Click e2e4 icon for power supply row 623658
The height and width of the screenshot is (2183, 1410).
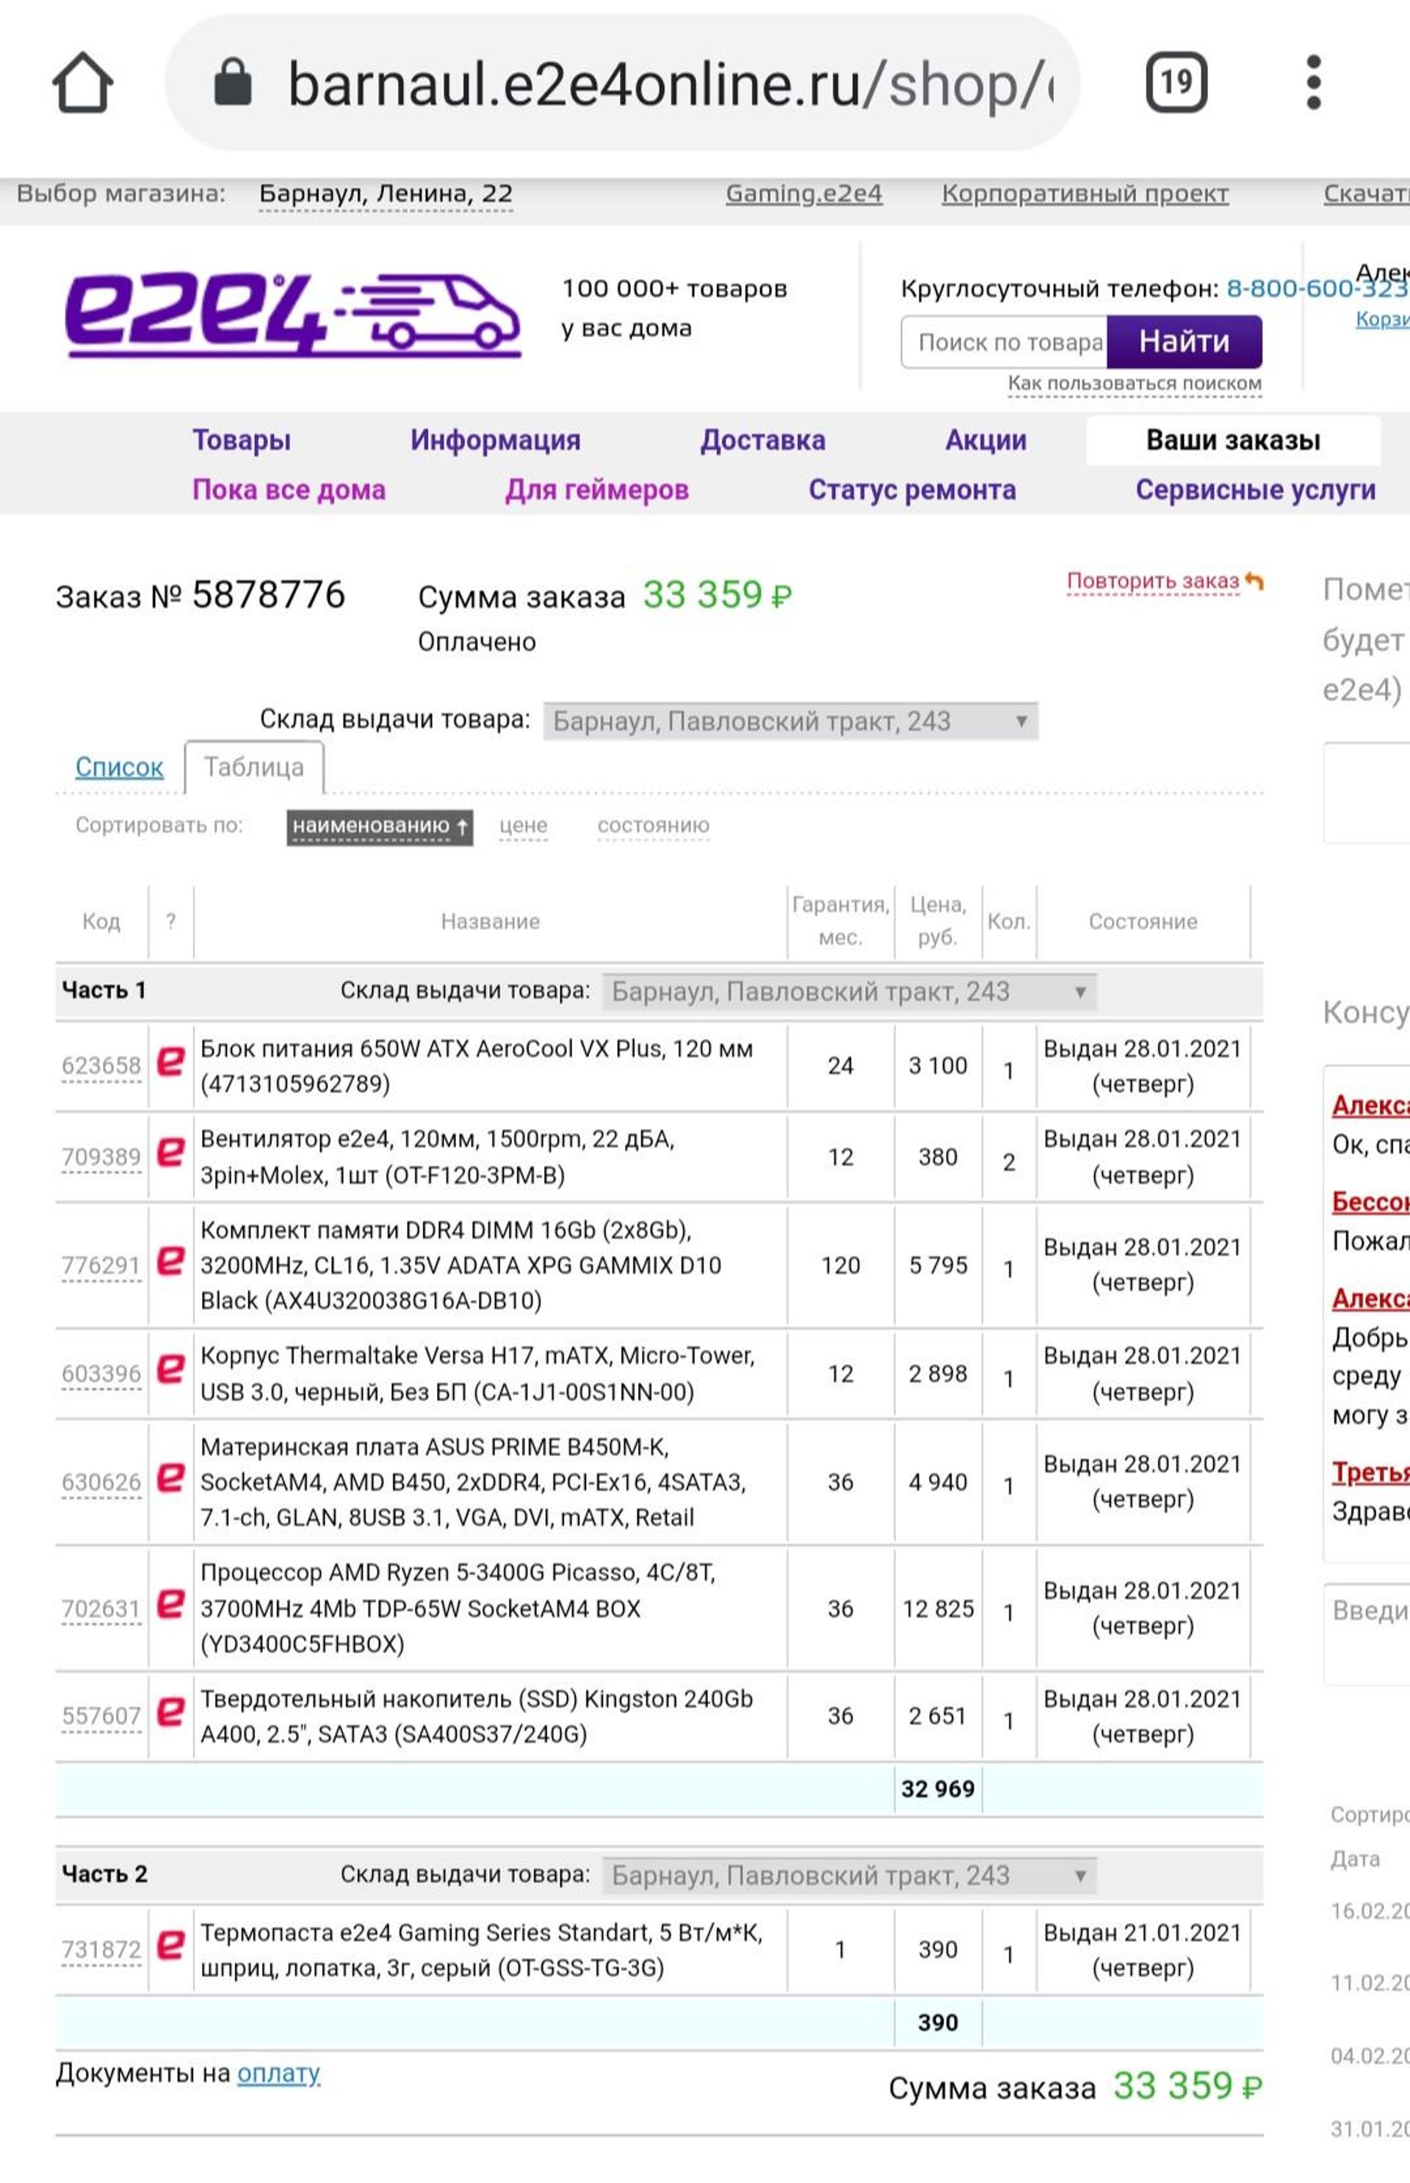tap(170, 1061)
